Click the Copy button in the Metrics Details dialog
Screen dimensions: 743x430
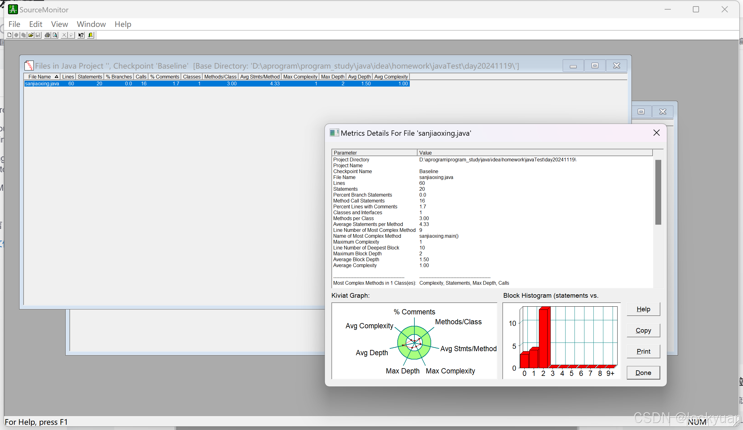pos(643,330)
